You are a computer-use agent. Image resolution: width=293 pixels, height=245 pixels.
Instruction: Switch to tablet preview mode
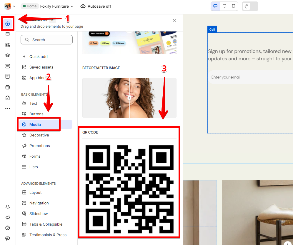[x=224, y=6]
